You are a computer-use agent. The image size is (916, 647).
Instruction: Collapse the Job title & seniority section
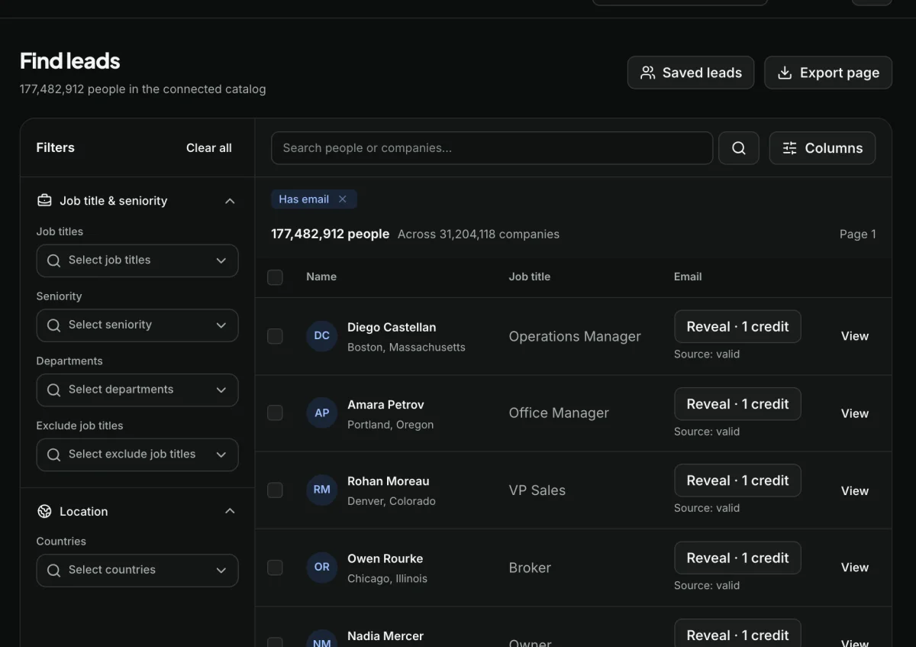pos(230,201)
